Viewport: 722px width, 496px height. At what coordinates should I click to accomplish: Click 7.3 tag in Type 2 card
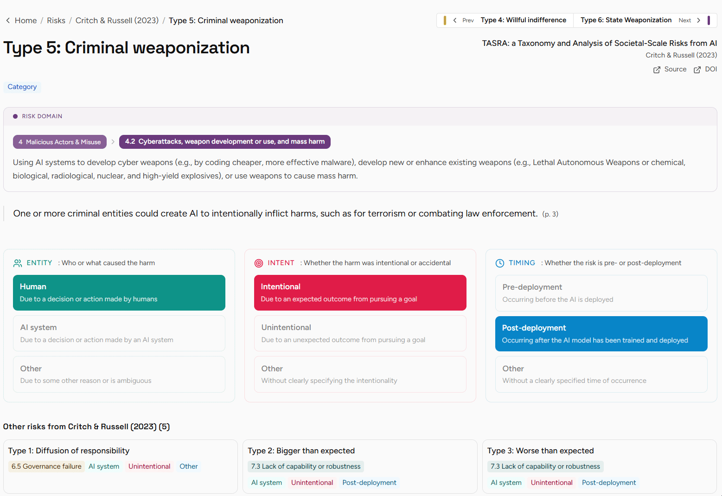pos(306,466)
